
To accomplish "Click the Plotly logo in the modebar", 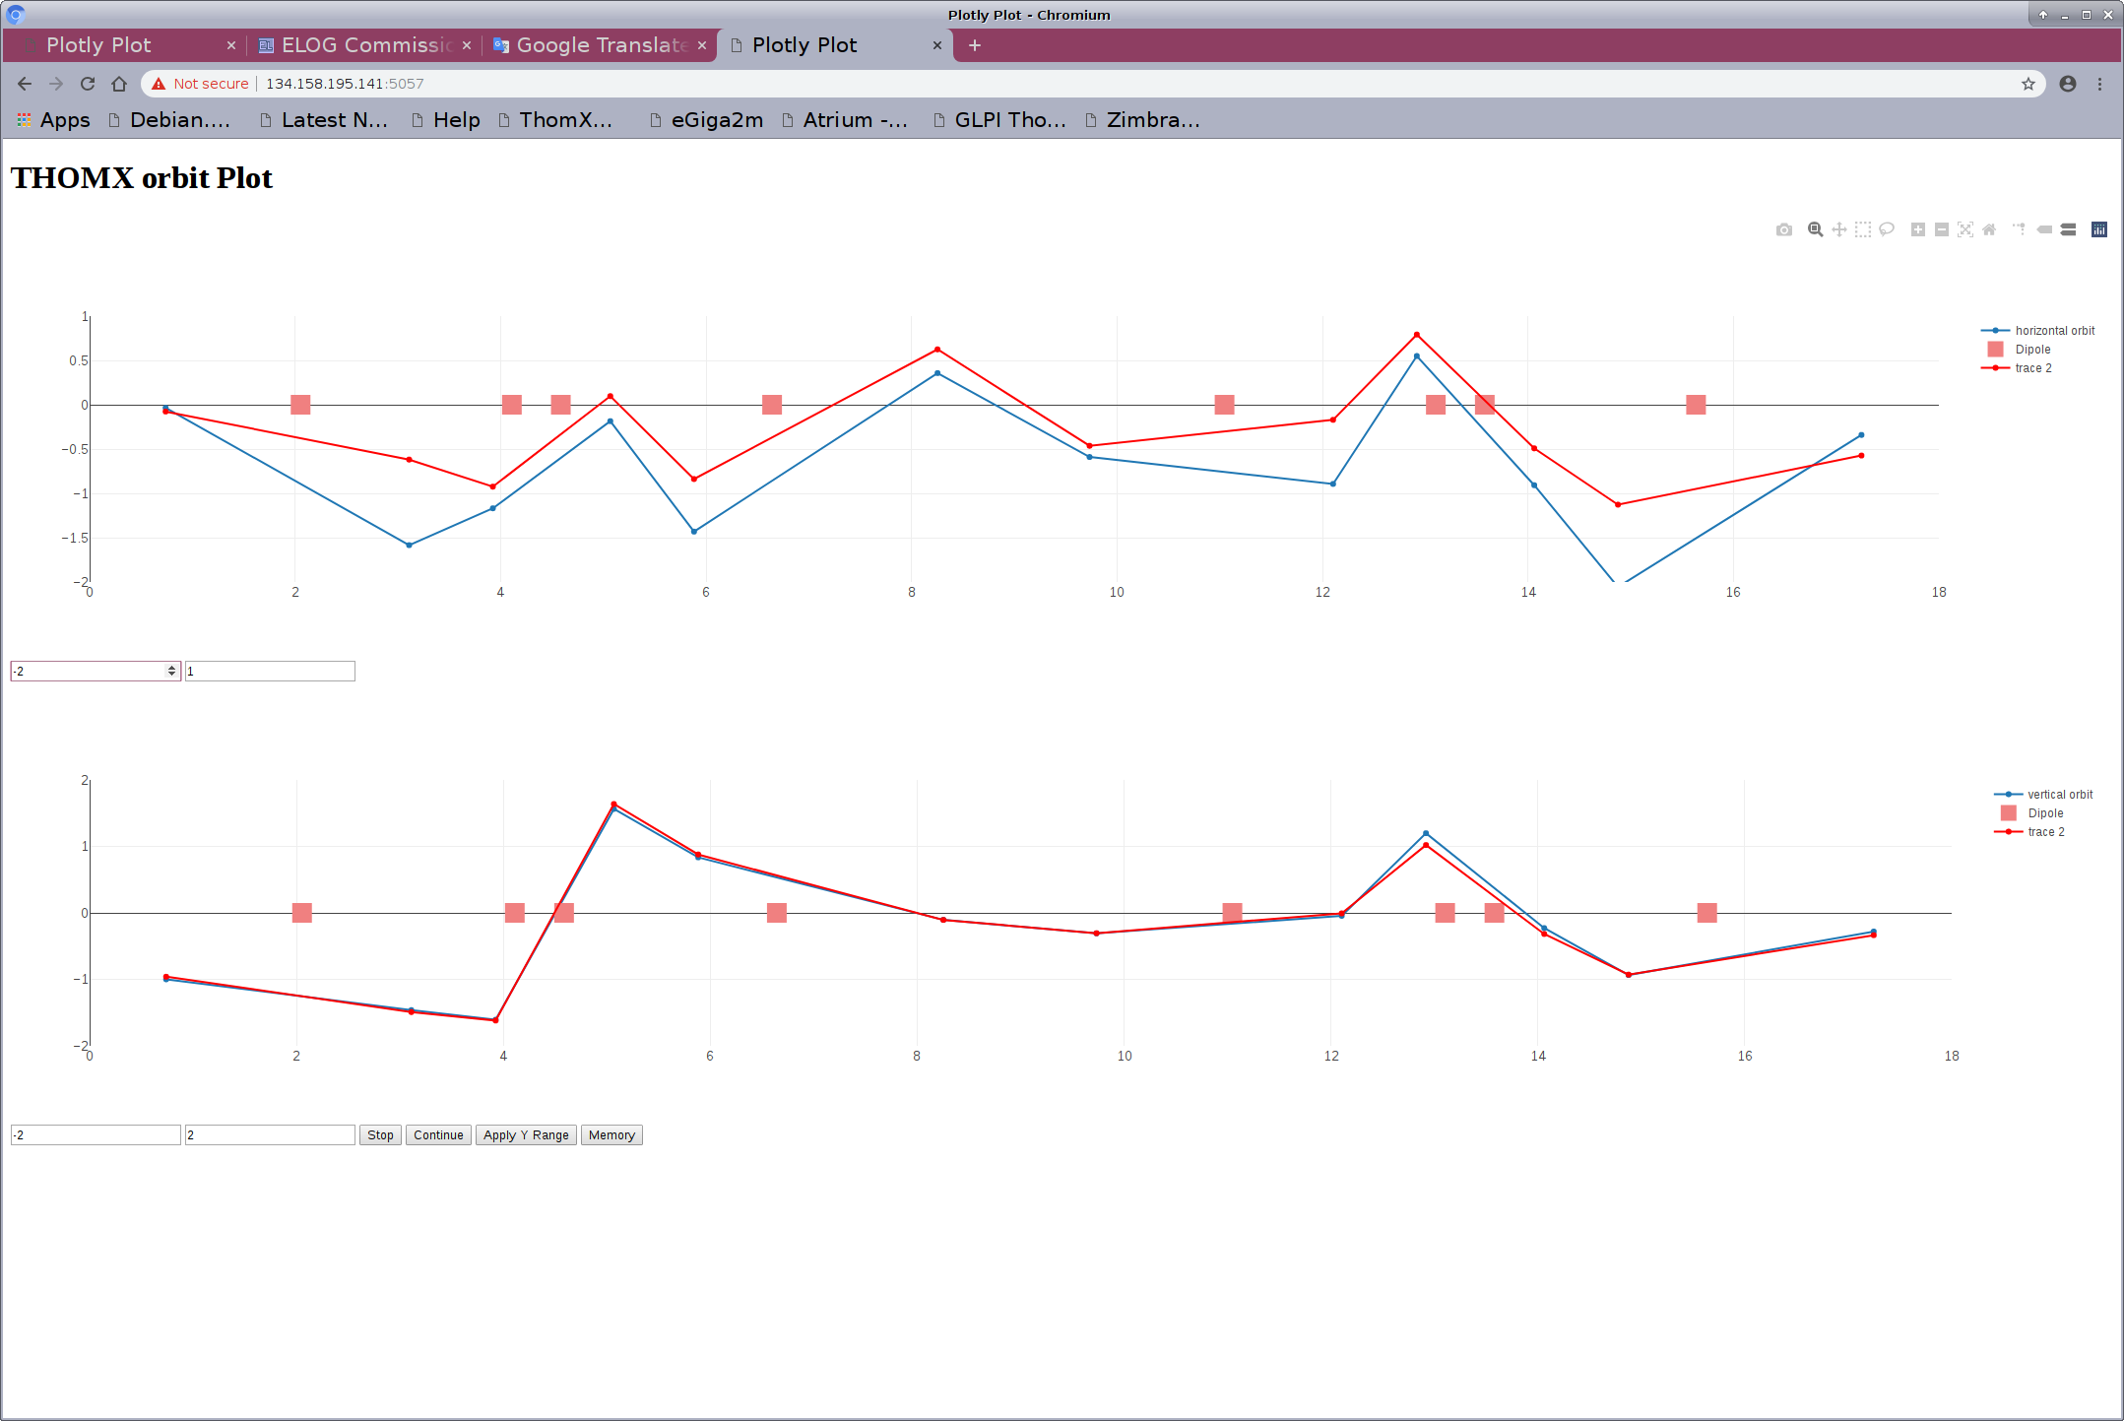I will (2098, 229).
